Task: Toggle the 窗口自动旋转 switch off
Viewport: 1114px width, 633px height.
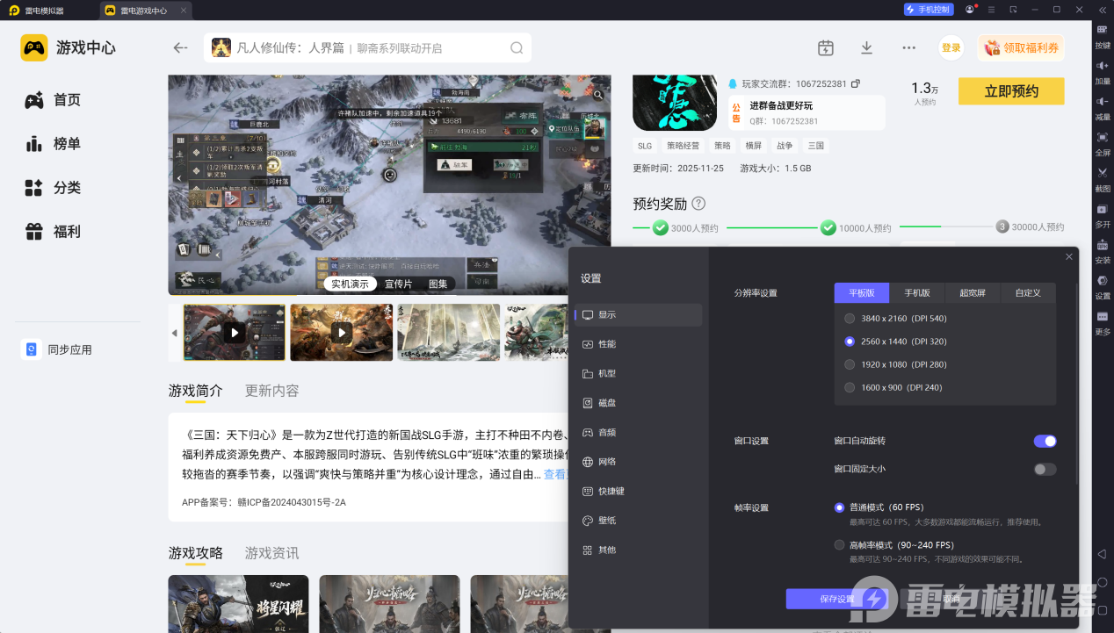Action: pyautogui.click(x=1045, y=441)
